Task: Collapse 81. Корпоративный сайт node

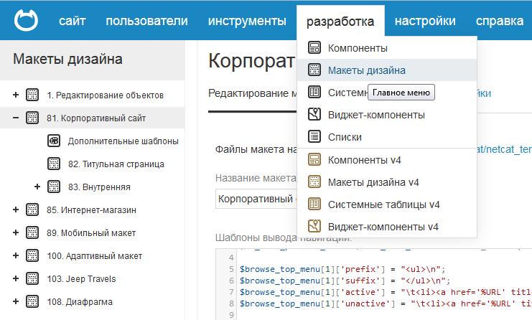Action: tap(15, 118)
